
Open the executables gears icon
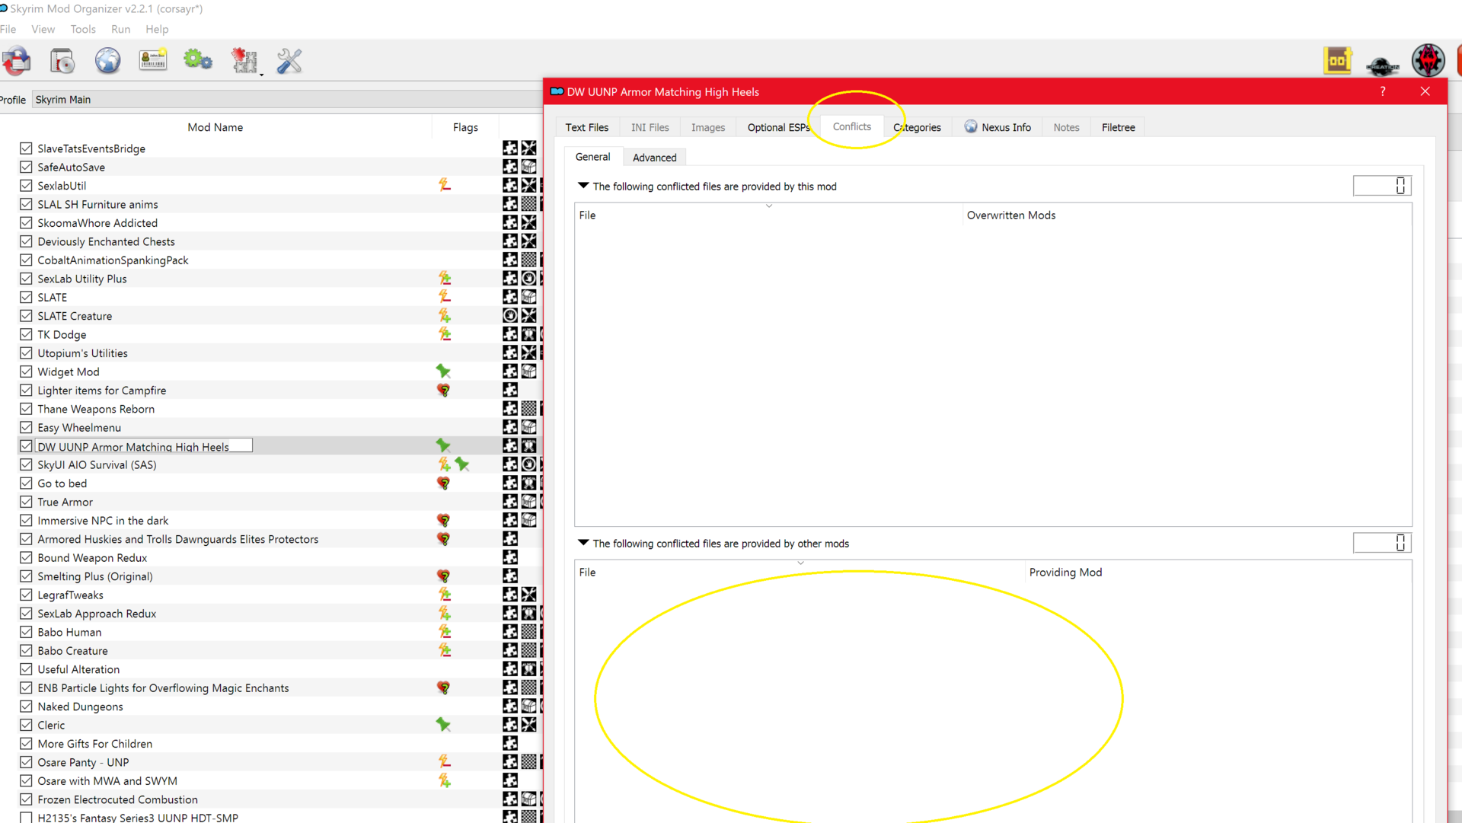[198, 60]
